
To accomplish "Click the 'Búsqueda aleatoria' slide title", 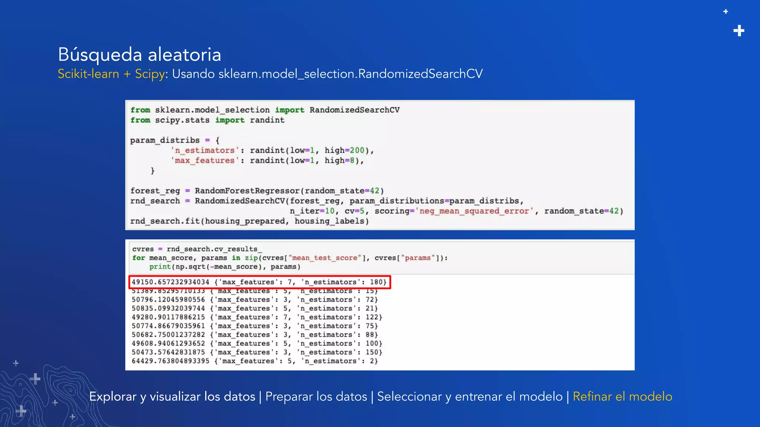I will click(140, 55).
